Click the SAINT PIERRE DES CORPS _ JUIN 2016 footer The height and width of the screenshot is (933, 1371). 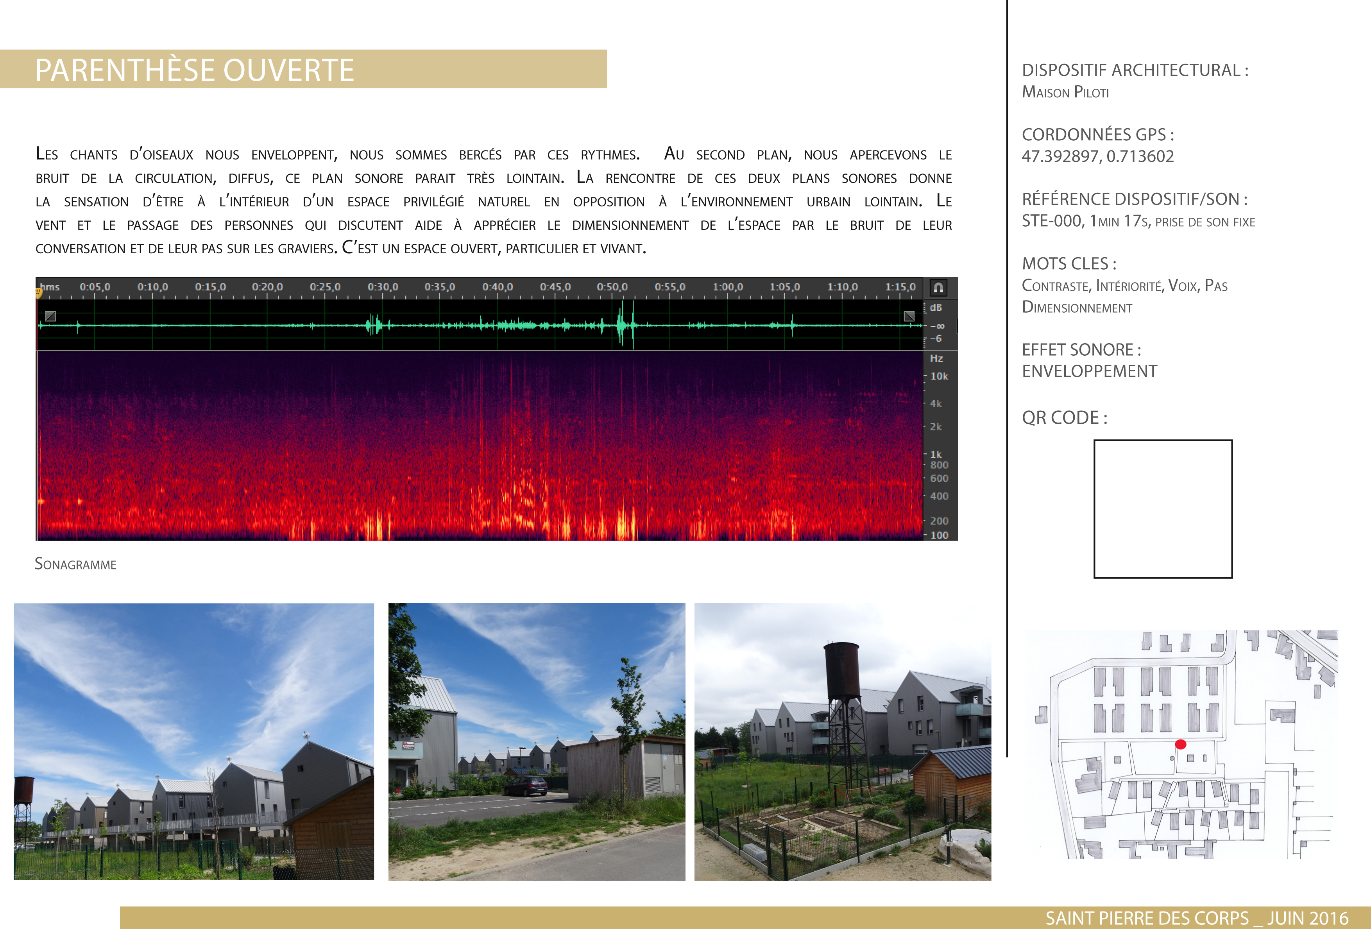[x=1197, y=918]
